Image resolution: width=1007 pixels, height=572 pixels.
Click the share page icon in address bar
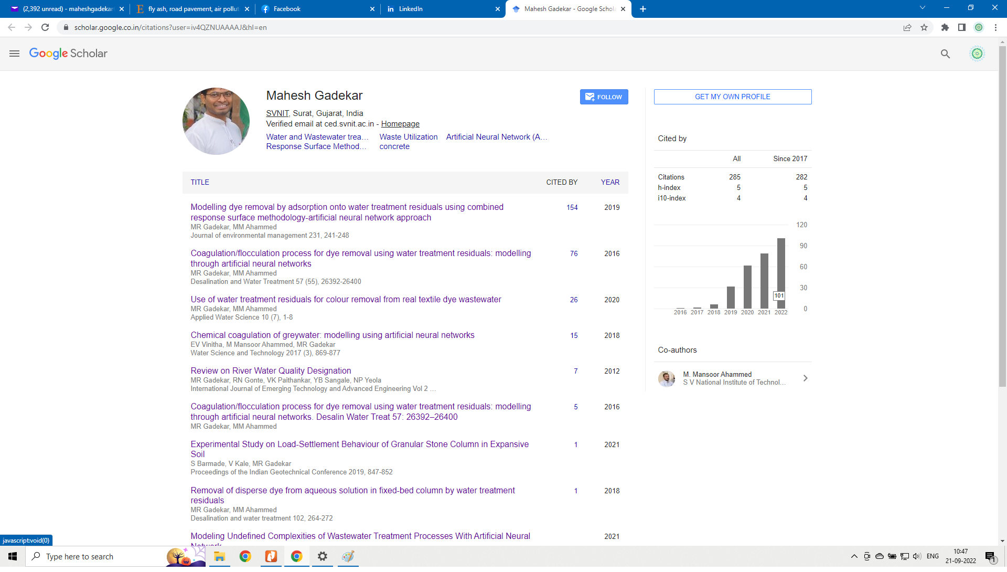[907, 27]
